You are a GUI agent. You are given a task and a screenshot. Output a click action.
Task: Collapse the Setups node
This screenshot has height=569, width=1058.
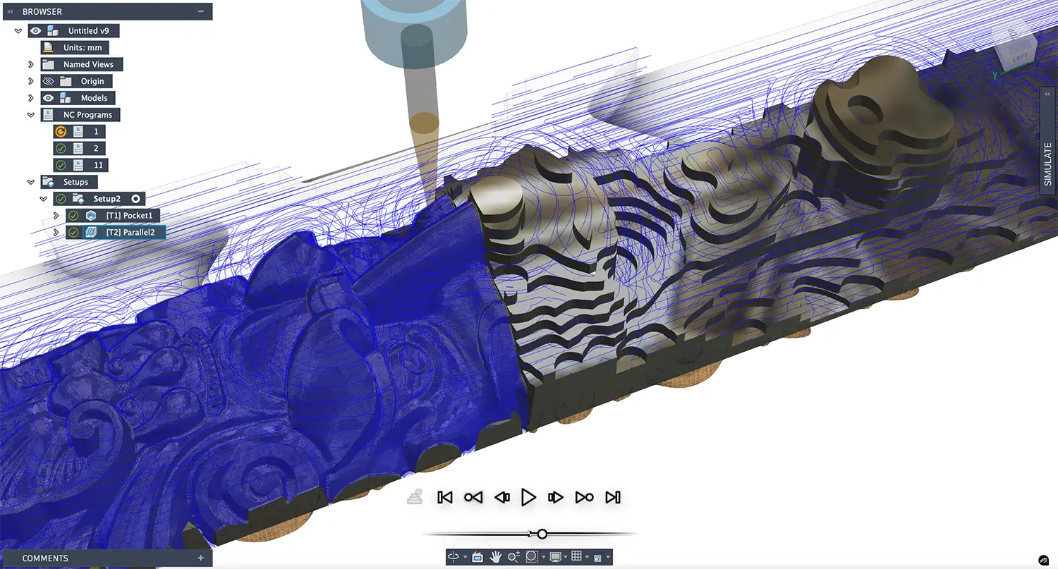pos(31,182)
